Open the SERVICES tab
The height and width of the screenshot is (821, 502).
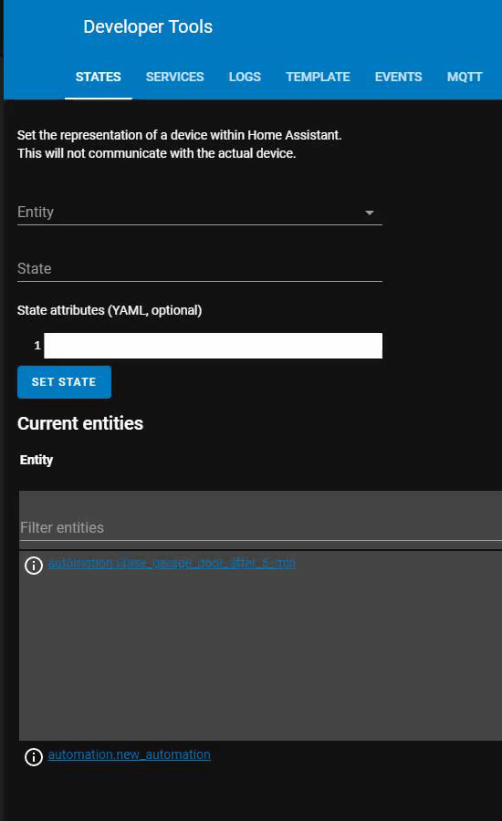pos(174,77)
